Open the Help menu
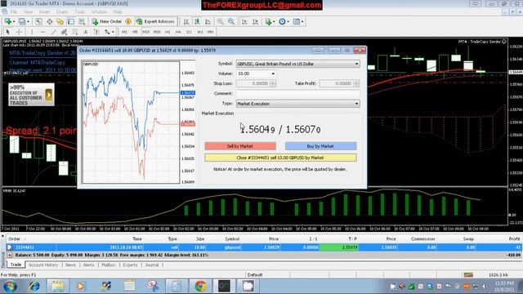Image resolution: width=523 pixels, height=294 pixels. pyautogui.click(x=118, y=11)
